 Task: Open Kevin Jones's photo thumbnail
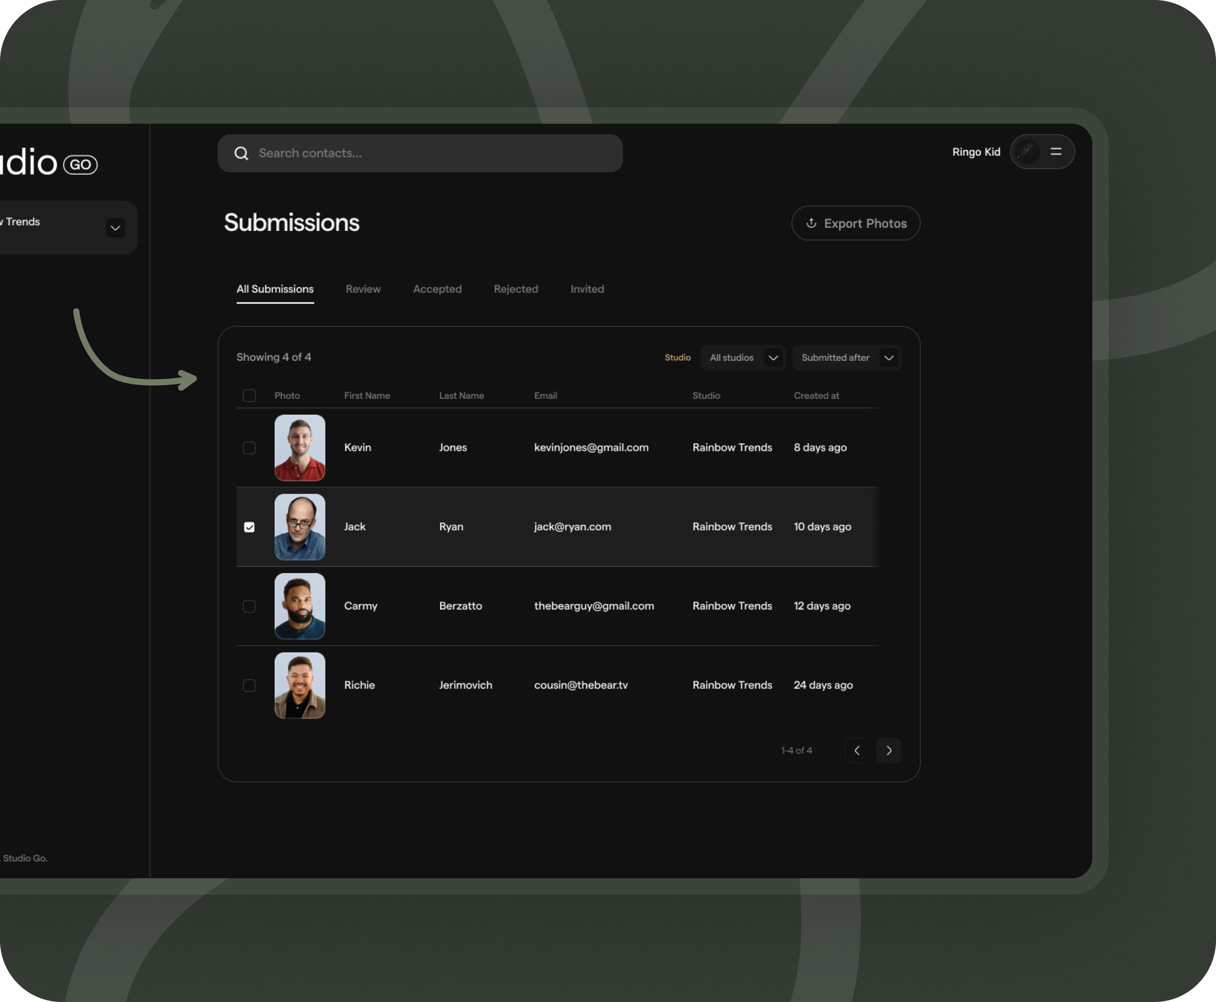(299, 448)
